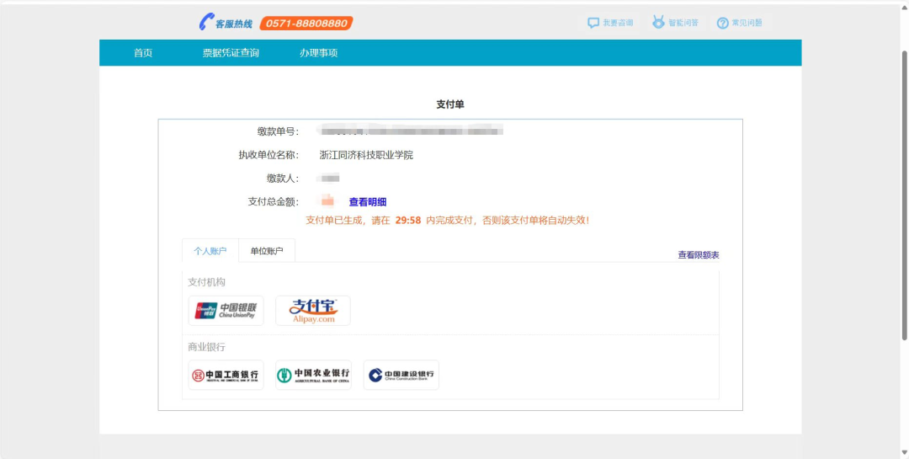The width and height of the screenshot is (909, 459).
Task: Click the 0571-88808880 hotline number badge
Action: click(306, 24)
